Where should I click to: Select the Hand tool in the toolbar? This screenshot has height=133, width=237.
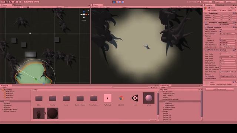pyautogui.click(x=3, y=2)
